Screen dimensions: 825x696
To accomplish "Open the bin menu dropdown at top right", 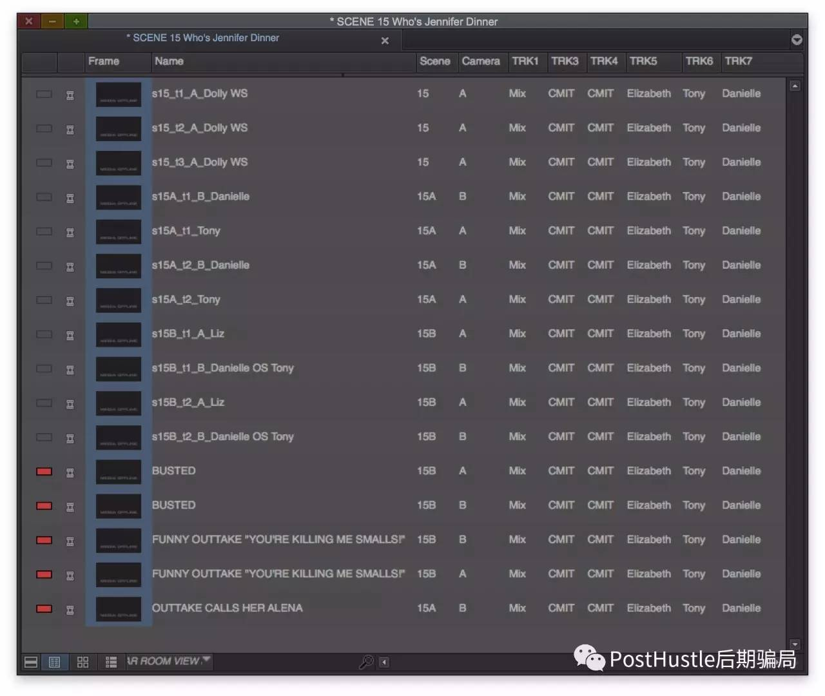I will click(x=797, y=40).
